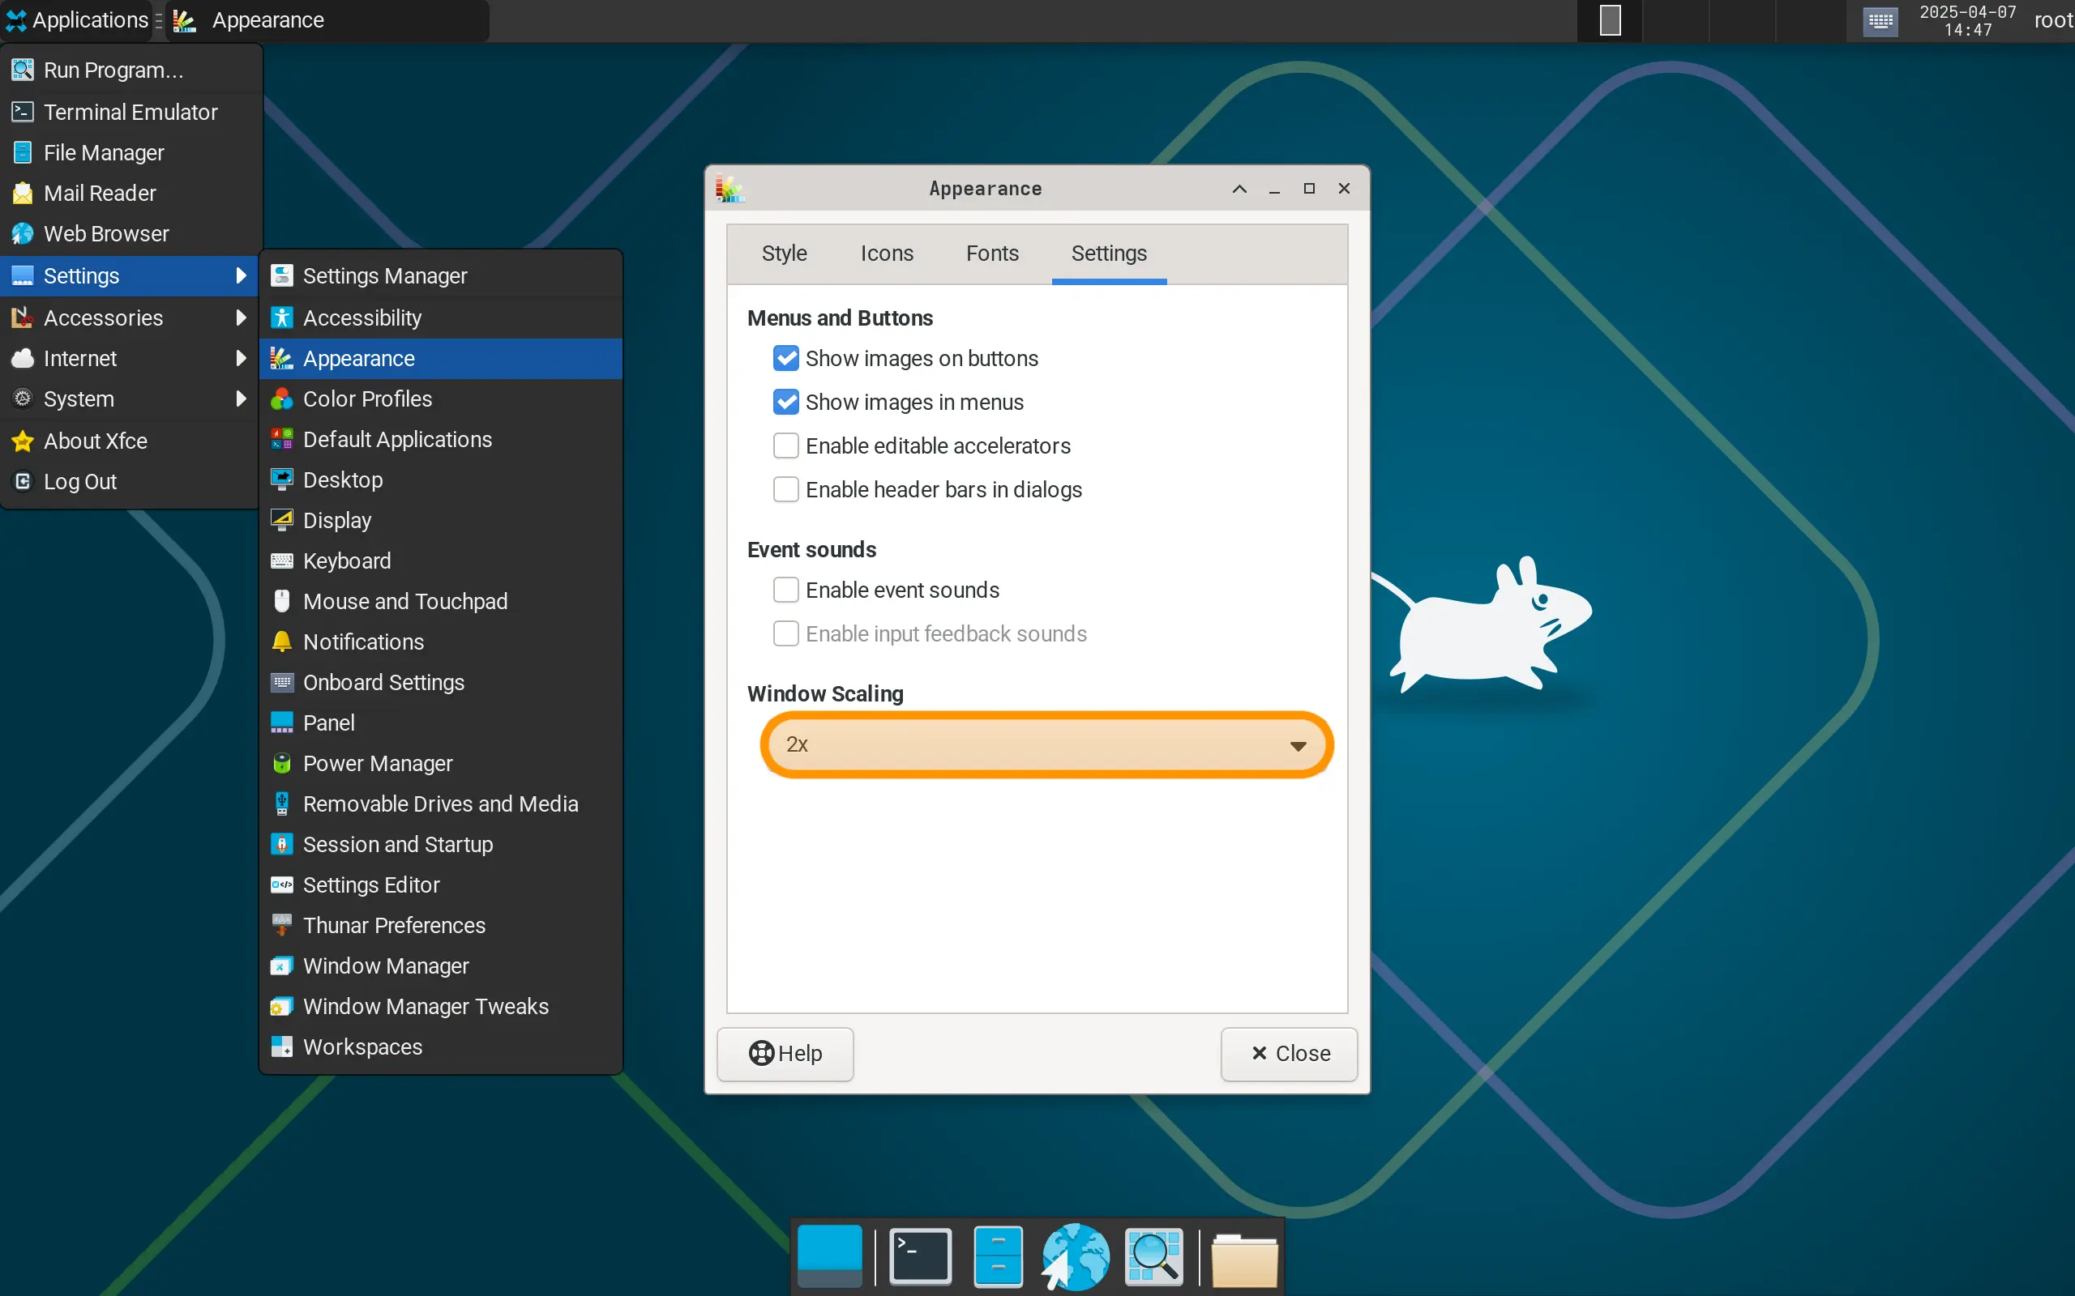Click the Window Manager Tweaks icon
This screenshot has height=1296, width=2075.
click(x=281, y=1006)
